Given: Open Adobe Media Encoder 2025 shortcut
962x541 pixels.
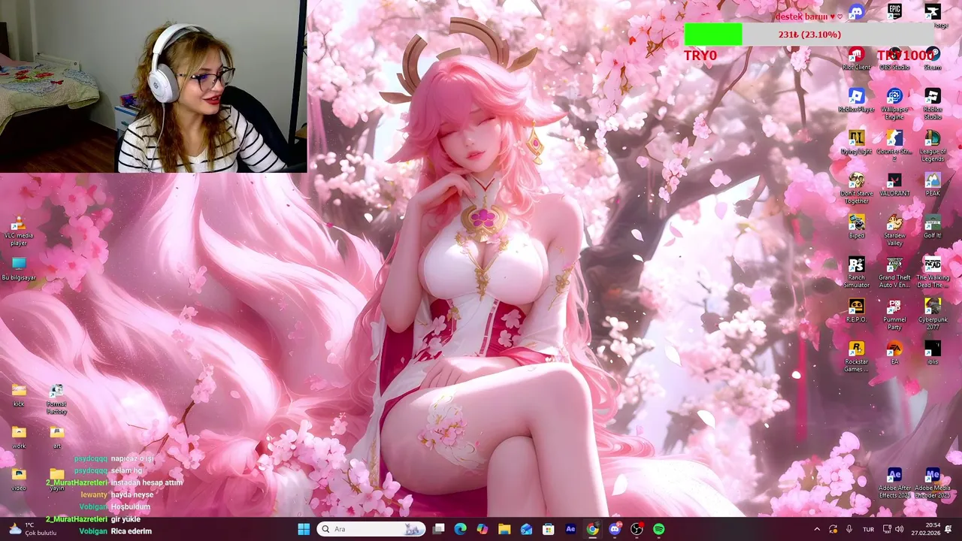Looking at the screenshot, I should point(933,483).
